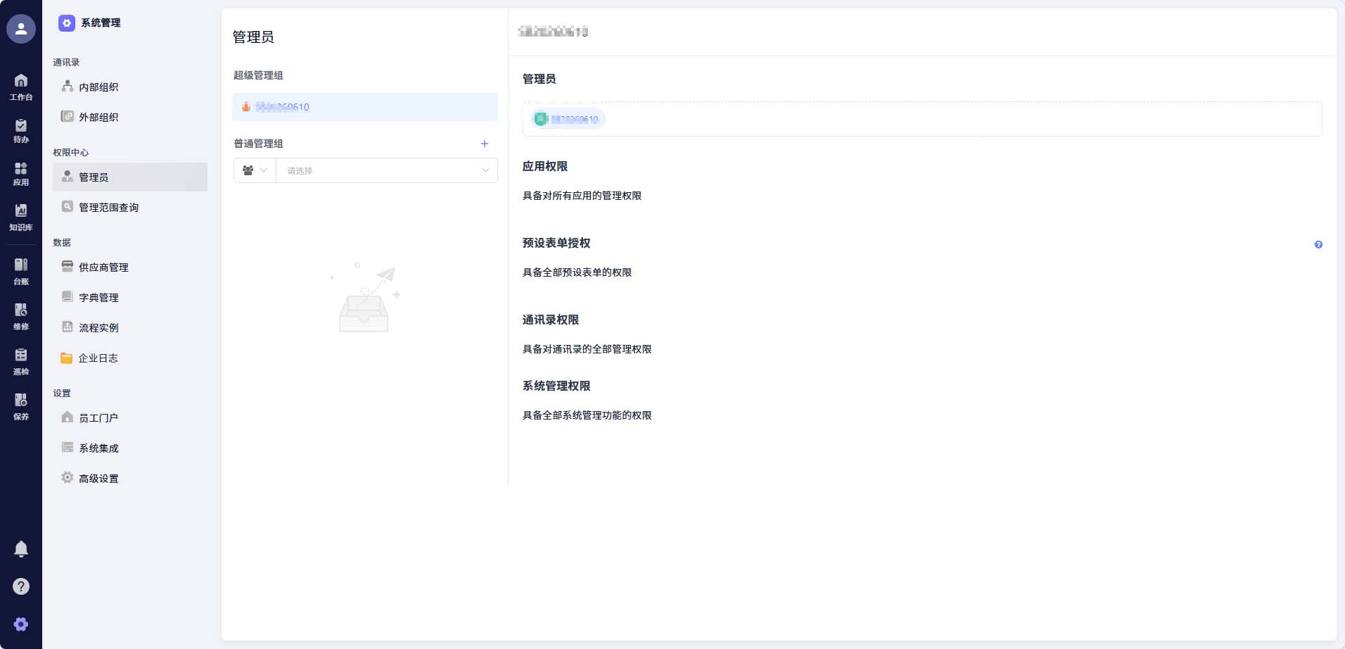This screenshot has height=649, width=1345.
Task: Open 高级设置 menu item
Action: point(130,478)
